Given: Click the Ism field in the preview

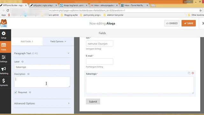Looking at the screenshot, I should pyautogui.click(x=99, y=43).
